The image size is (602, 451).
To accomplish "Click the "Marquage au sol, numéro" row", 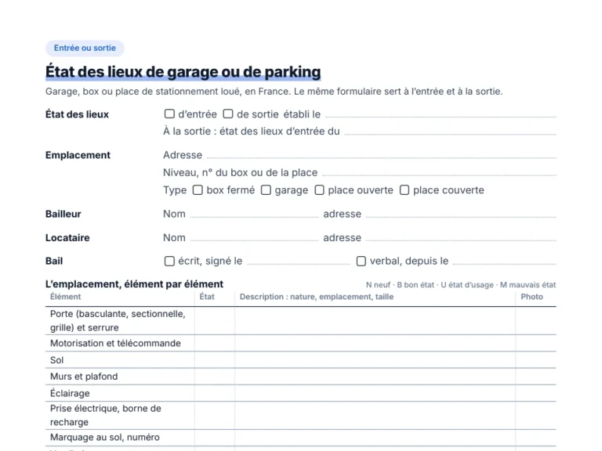I will coord(301,438).
